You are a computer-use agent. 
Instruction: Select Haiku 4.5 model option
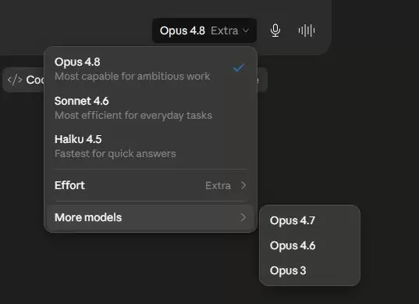tap(151, 146)
